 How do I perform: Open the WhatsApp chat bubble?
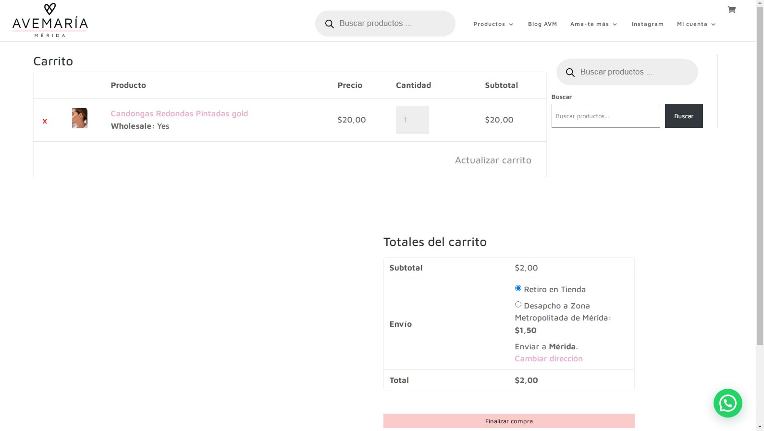(x=727, y=403)
